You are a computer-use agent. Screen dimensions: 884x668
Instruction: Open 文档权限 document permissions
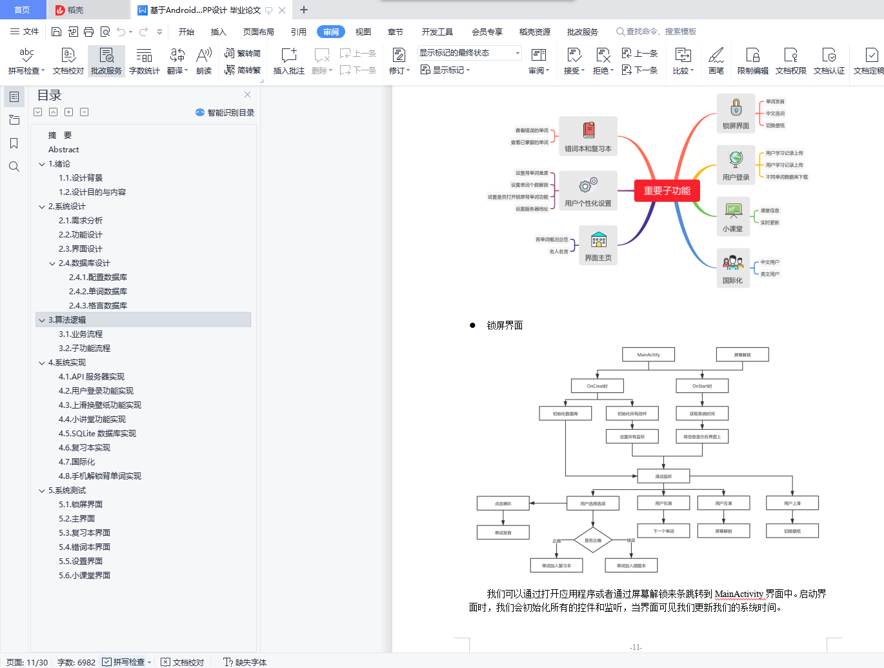pos(791,61)
